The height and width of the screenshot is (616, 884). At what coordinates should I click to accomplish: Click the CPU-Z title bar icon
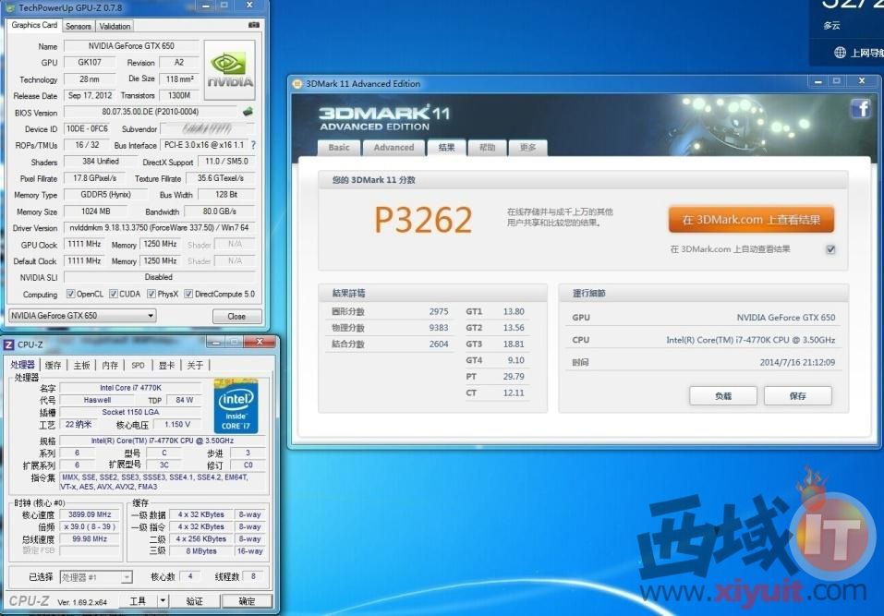[9, 344]
